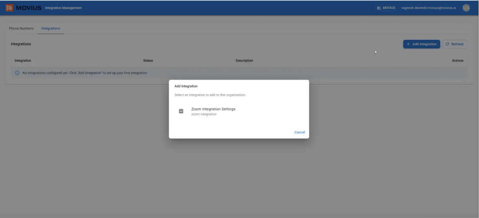Screen dimensions: 479x218
Task: Click the user email address in header
Action: tap(429, 8)
